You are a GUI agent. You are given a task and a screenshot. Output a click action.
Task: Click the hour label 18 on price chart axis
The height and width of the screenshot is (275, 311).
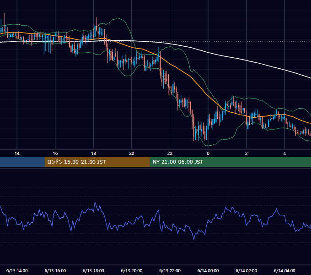tap(93, 154)
